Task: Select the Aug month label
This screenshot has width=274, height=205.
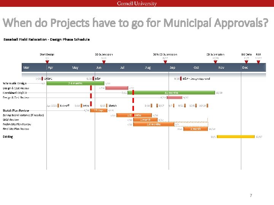Action: pyautogui.click(x=148, y=68)
